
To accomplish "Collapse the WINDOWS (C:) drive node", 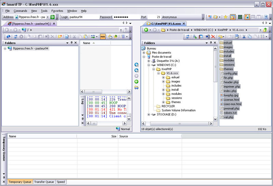I will click(149, 65).
